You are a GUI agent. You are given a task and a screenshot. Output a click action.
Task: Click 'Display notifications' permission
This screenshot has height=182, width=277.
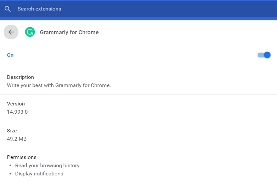[39, 174]
